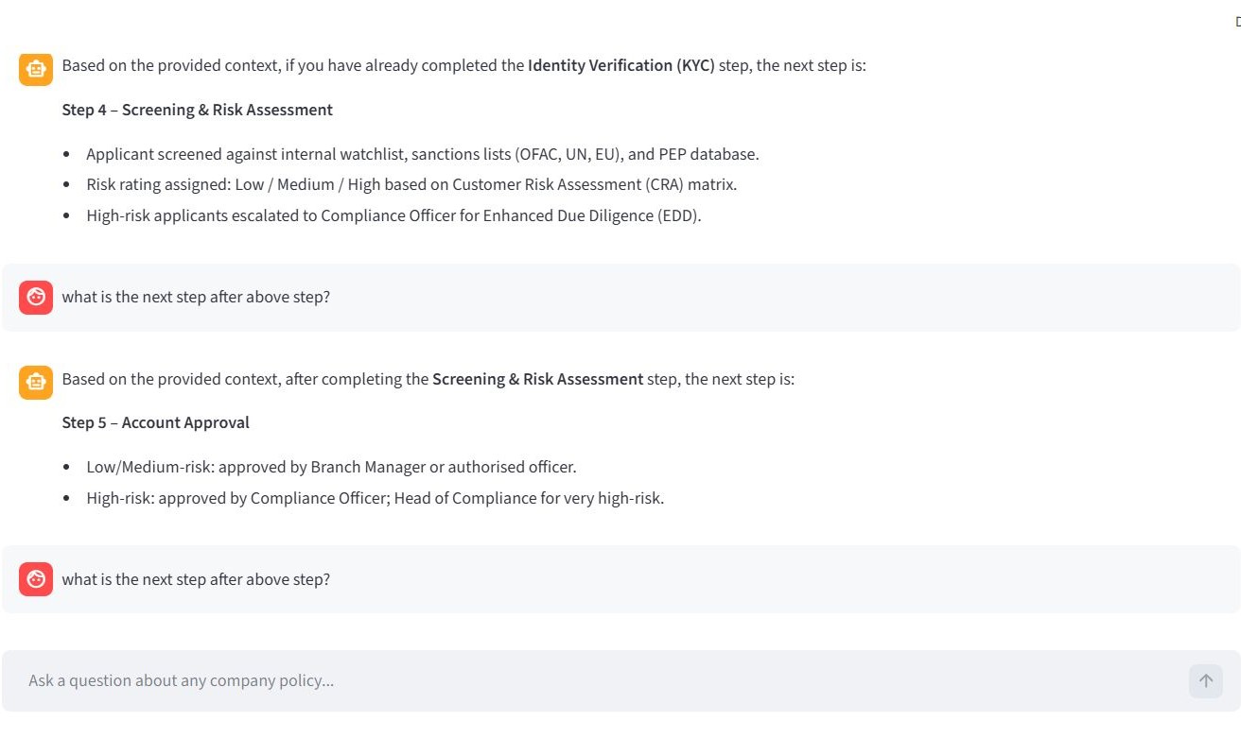Screen dimensions: 1241x755
Task: Click the red user avatar next to first question
Action: coord(35,297)
